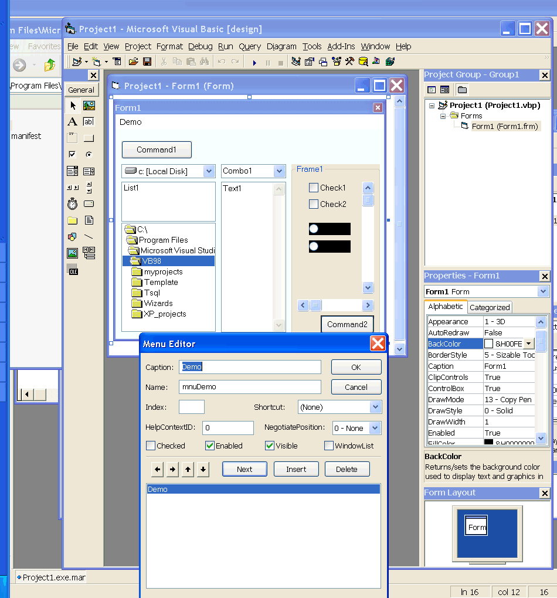557x598 pixels.
Task: Click the Toolbox hammer-and-wrench toolbar icon
Action: tap(350, 62)
